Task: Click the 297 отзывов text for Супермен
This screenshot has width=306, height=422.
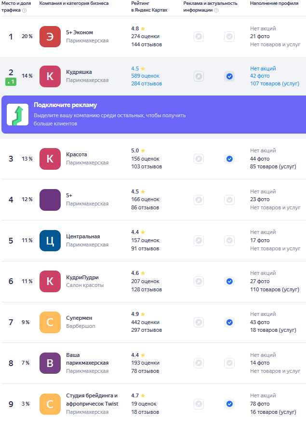Action: [146, 330]
